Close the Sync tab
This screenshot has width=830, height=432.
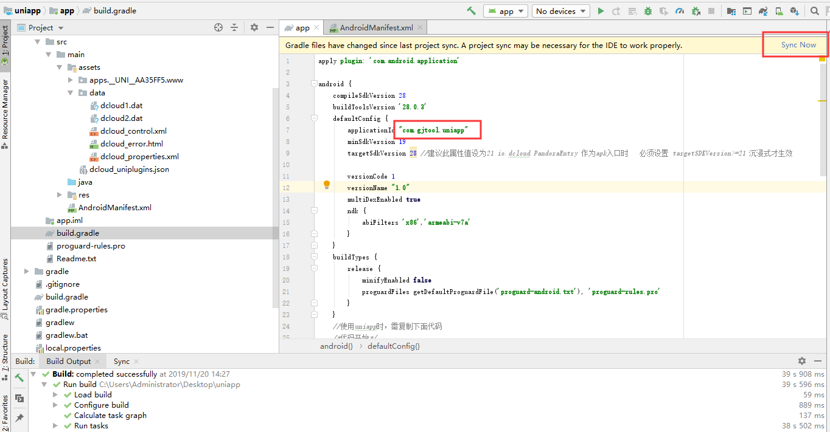point(136,361)
